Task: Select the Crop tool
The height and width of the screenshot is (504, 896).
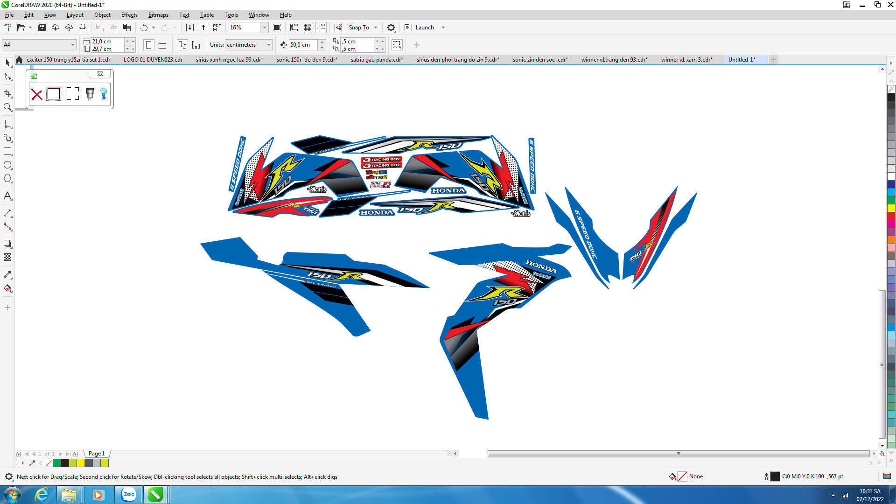Action: pyautogui.click(x=7, y=93)
